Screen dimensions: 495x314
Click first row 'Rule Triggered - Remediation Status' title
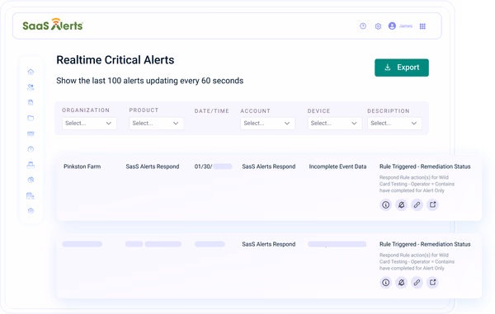425,166
